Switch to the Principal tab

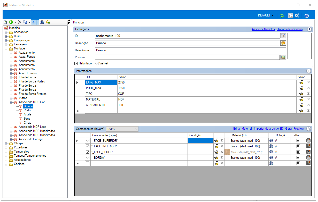[79, 22]
